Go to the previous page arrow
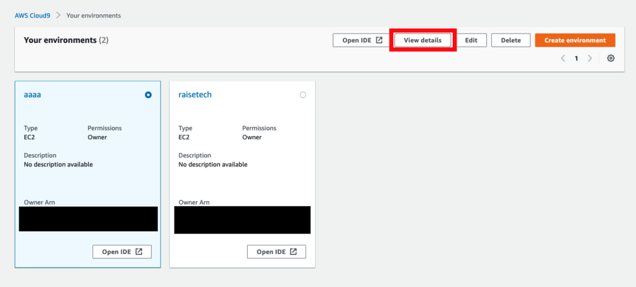The height and width of the screenshot is (287, 636). pos(563,58)
